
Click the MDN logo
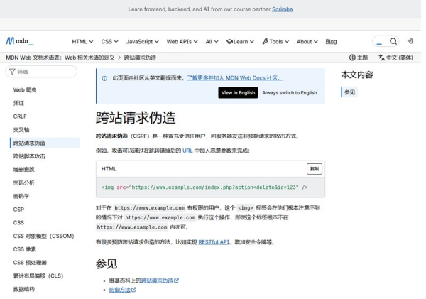[x=20, y=41]
